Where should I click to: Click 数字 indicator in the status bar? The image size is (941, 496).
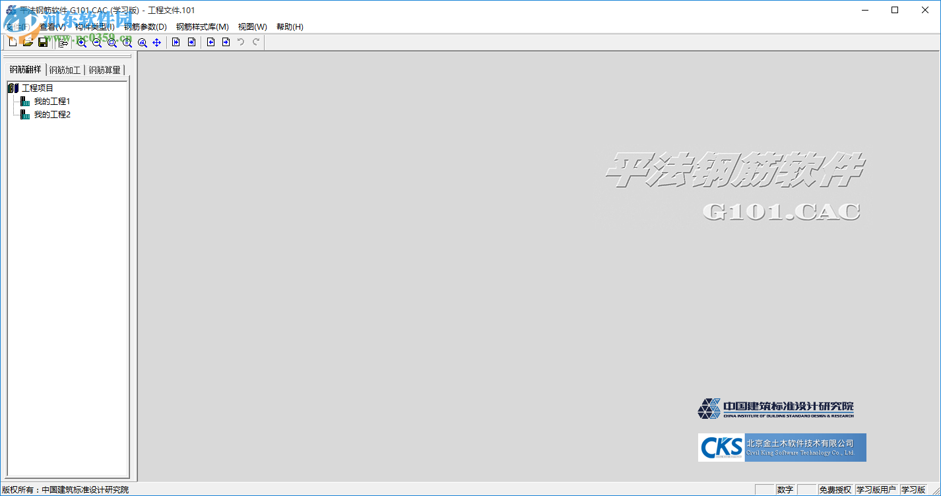coord(785,489)
